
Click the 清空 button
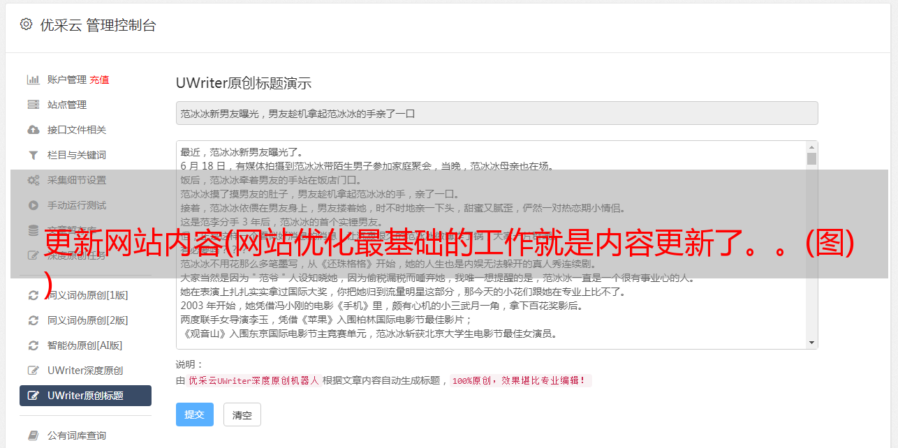[242, 415]
